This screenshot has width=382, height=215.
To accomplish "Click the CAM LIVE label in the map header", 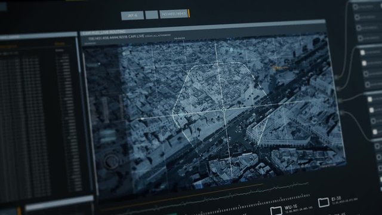I will tap(136, 36).
